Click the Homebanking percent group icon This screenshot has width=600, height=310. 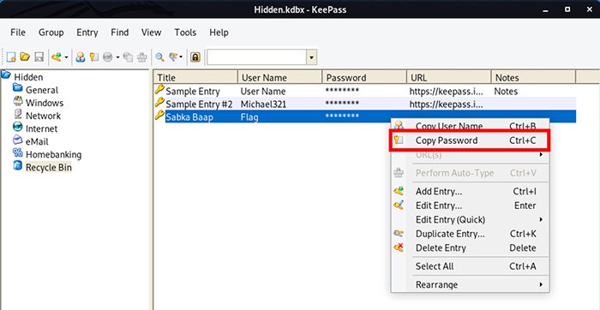(18, 152)
